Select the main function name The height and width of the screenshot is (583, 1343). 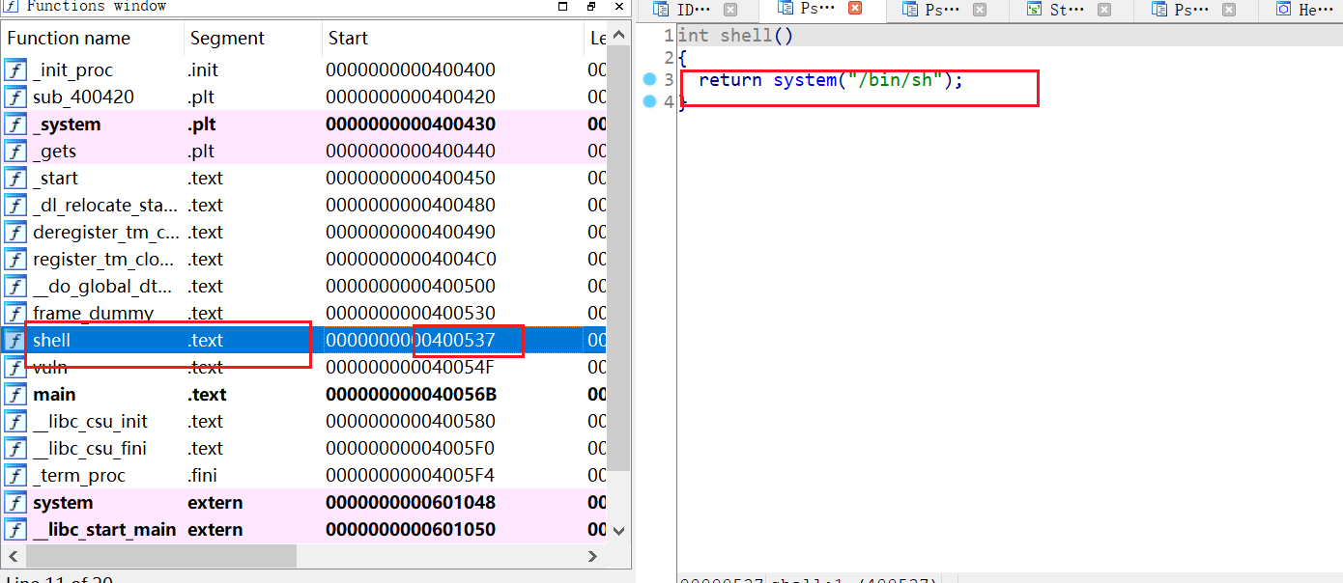pos(54,395)
